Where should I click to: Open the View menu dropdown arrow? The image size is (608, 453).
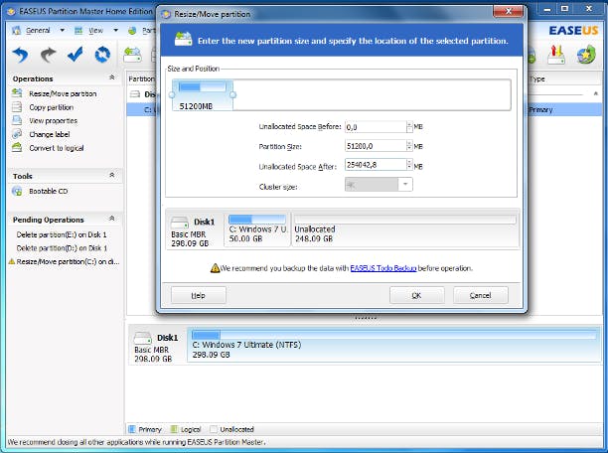click(x=115, y=30)
